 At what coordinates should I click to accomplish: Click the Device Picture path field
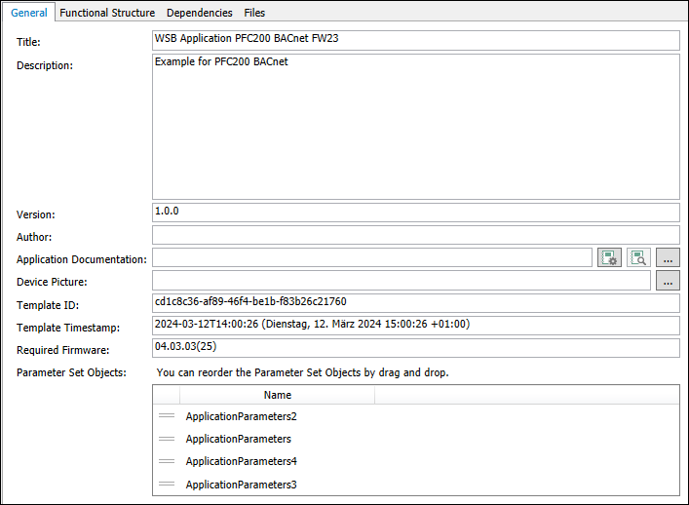(x=402, y=281)
